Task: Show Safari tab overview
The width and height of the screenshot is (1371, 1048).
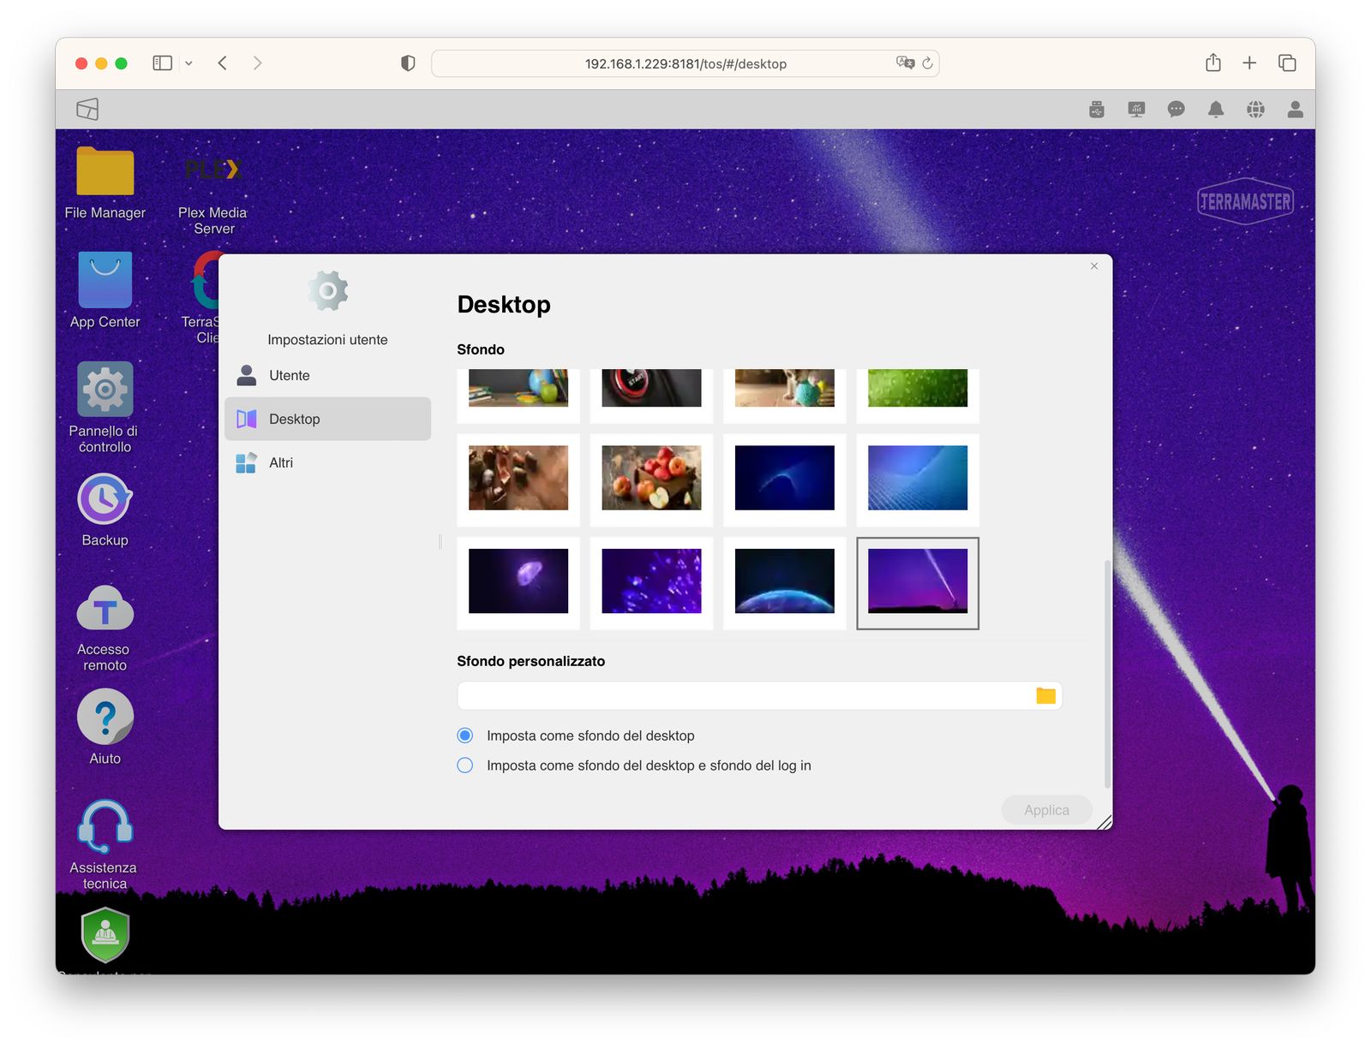Action: [1287, 63]
